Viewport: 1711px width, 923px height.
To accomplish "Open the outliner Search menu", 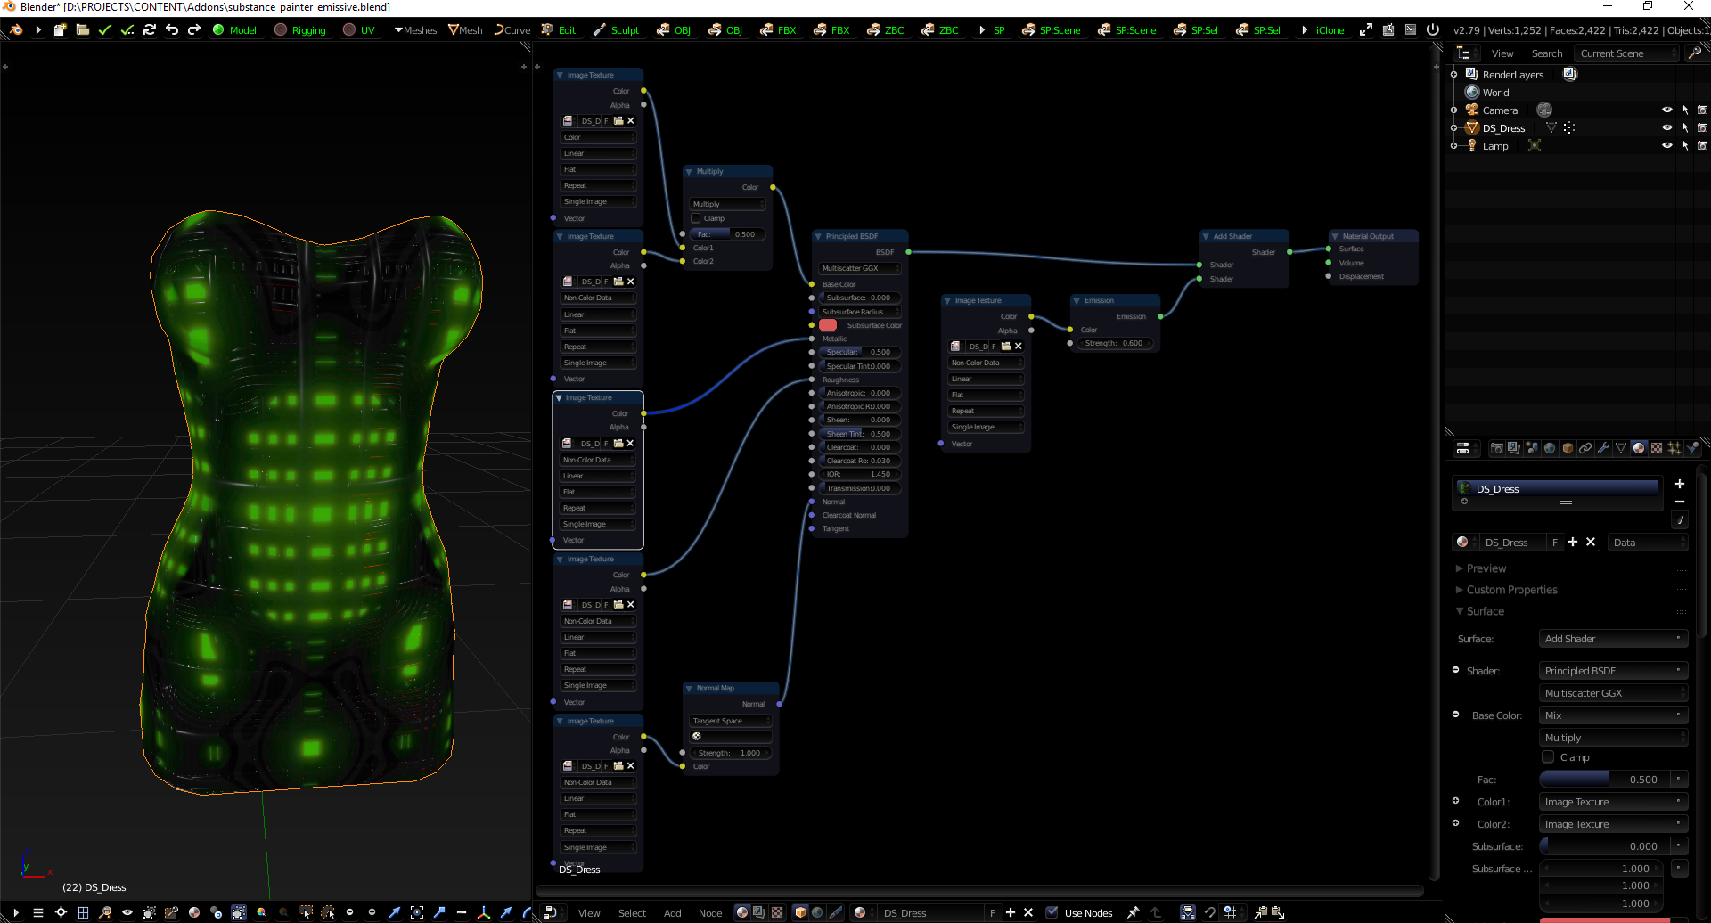I will coord(1547,53).
